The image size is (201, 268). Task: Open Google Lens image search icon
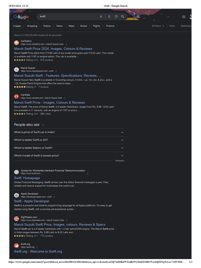click(x=116, y=16)
